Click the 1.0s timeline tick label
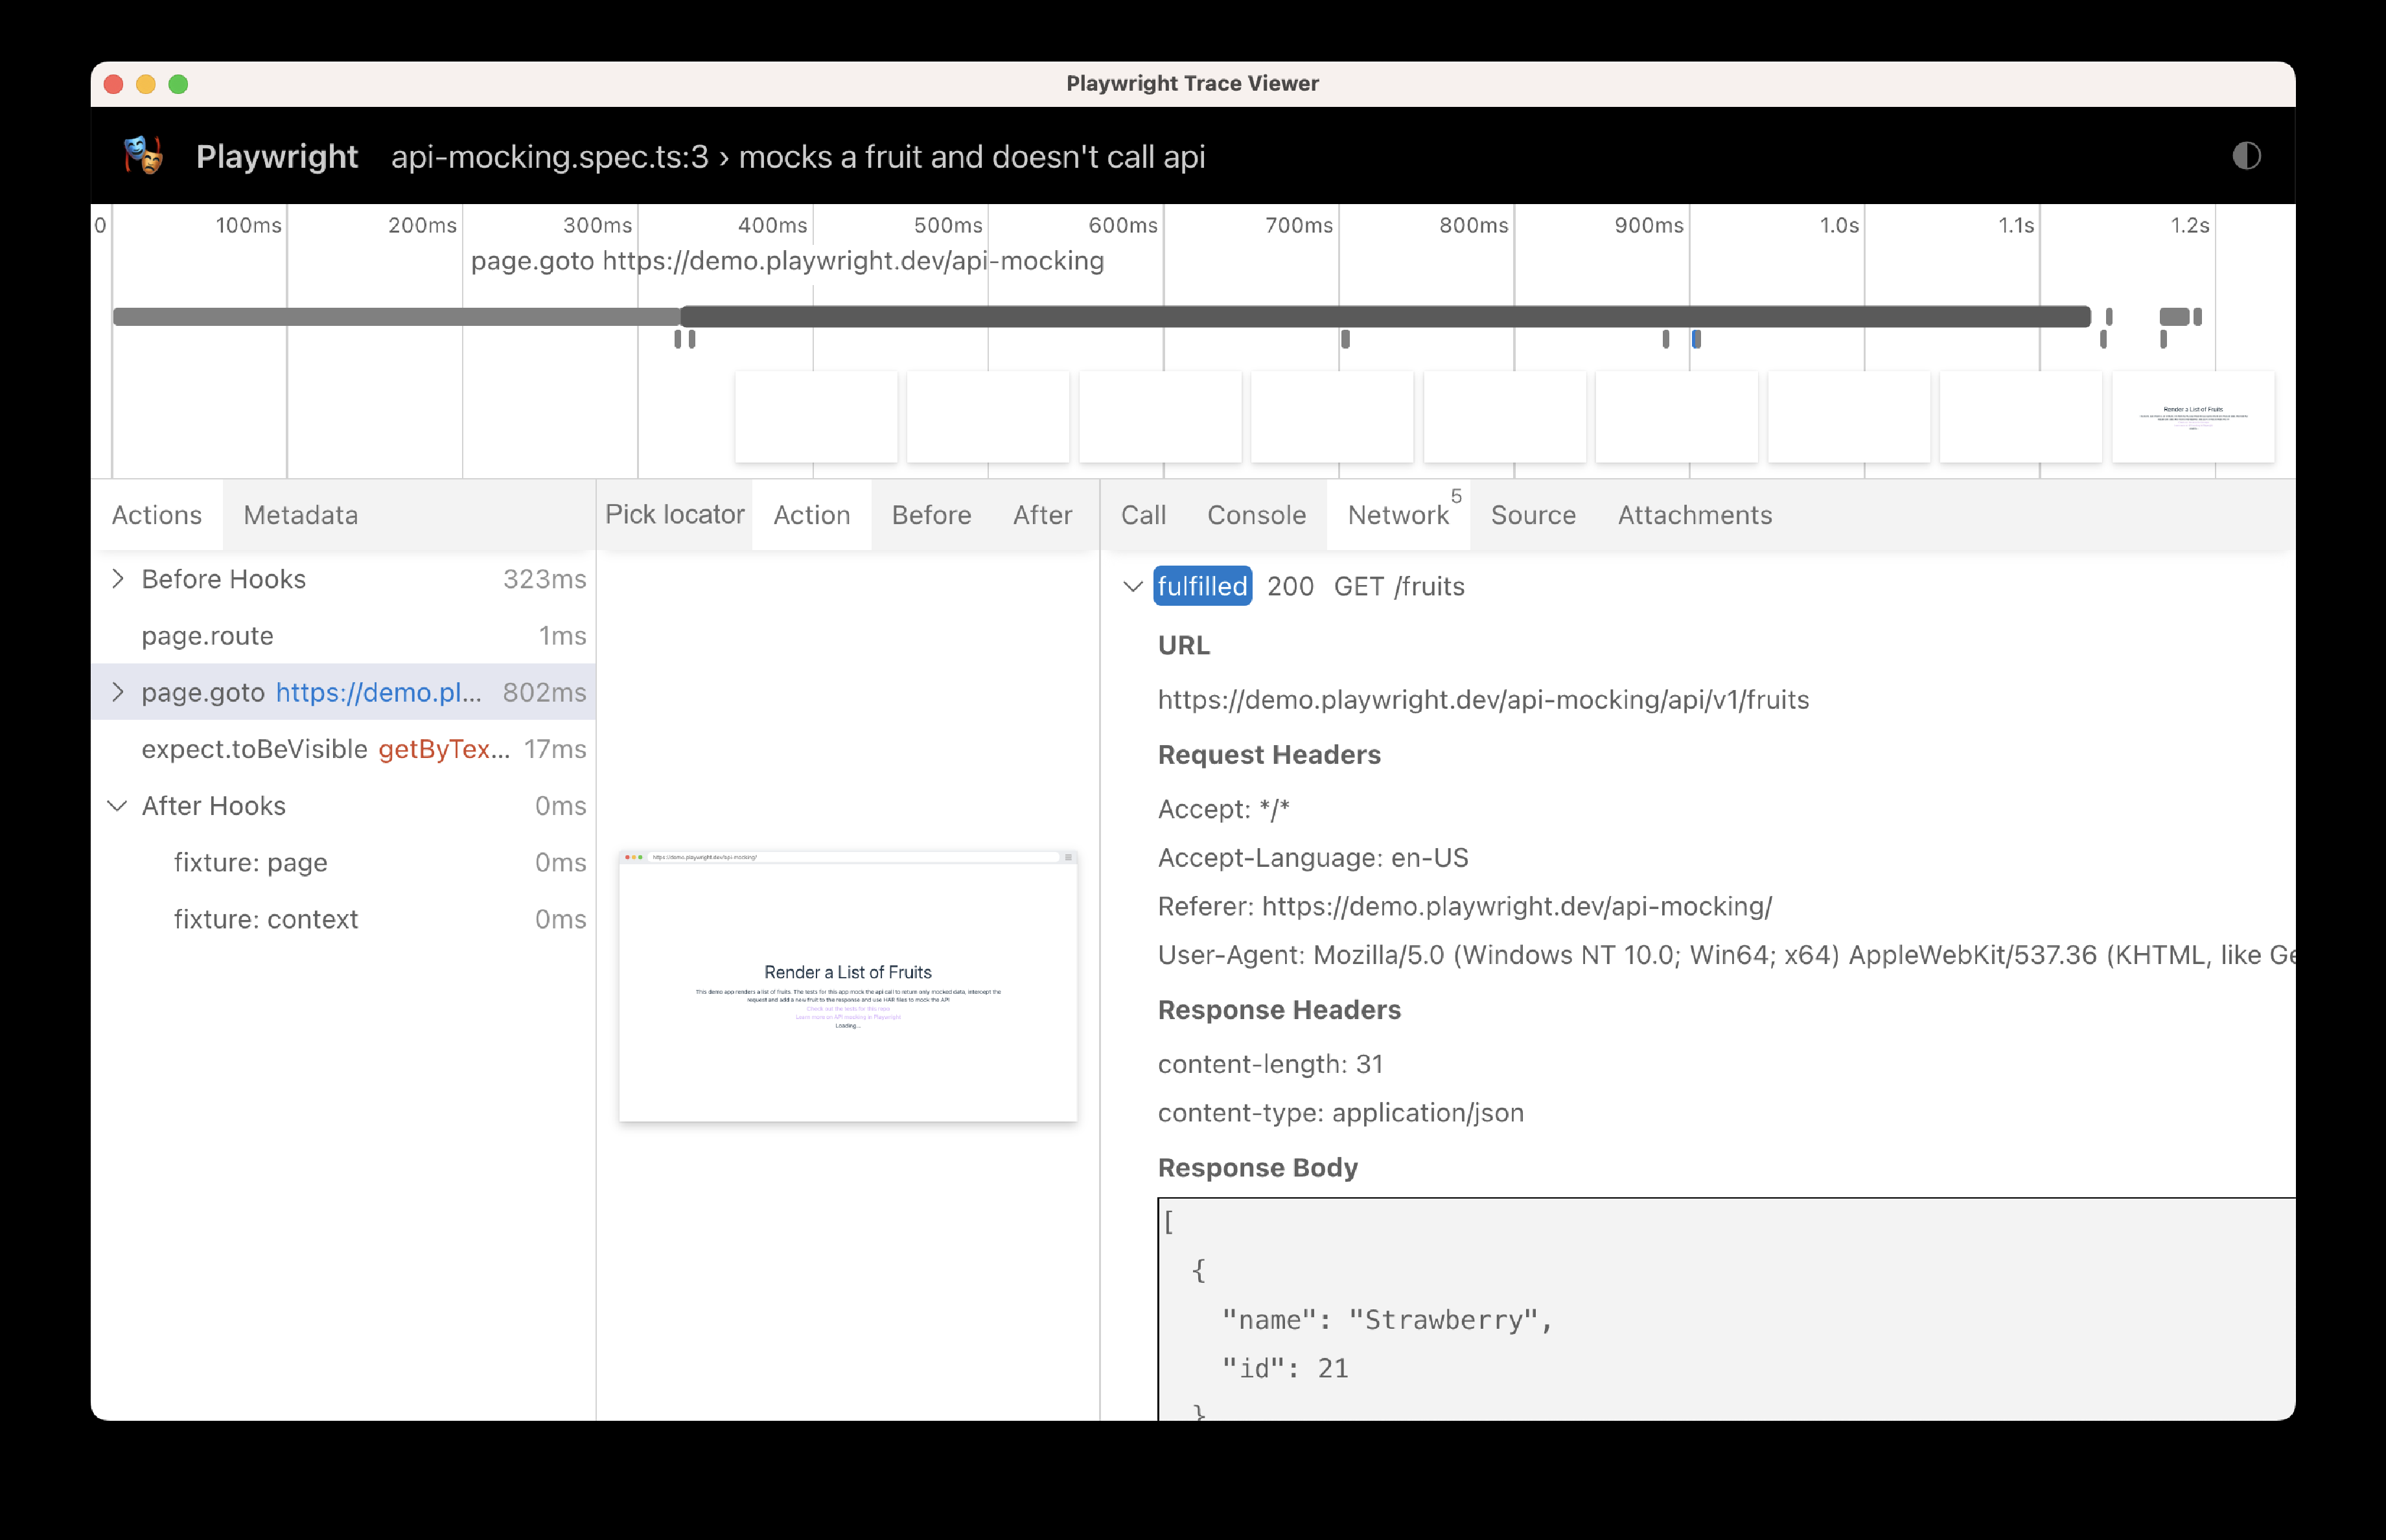This screenshot has height=1540, width=2386. pos(1839,225)
